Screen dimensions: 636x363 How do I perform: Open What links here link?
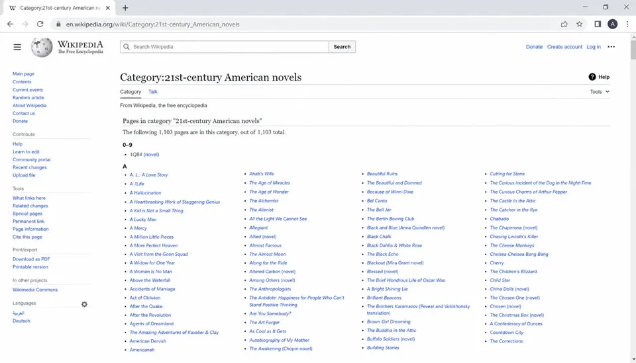coord(29,198)
